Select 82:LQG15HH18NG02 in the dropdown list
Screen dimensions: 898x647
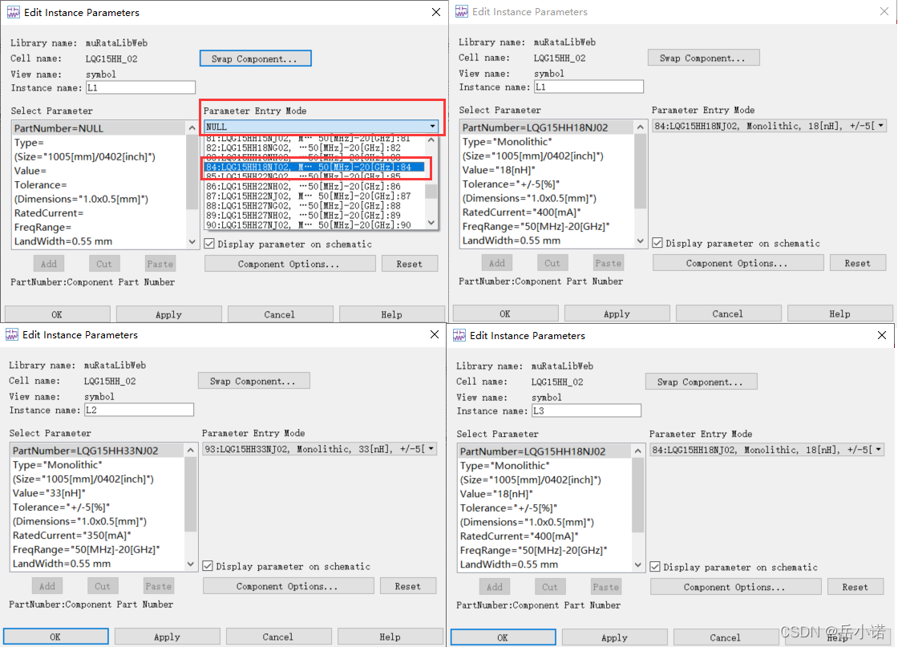tap(313, 148)
